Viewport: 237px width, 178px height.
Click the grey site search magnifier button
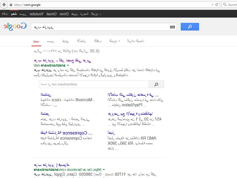point(156,84)
